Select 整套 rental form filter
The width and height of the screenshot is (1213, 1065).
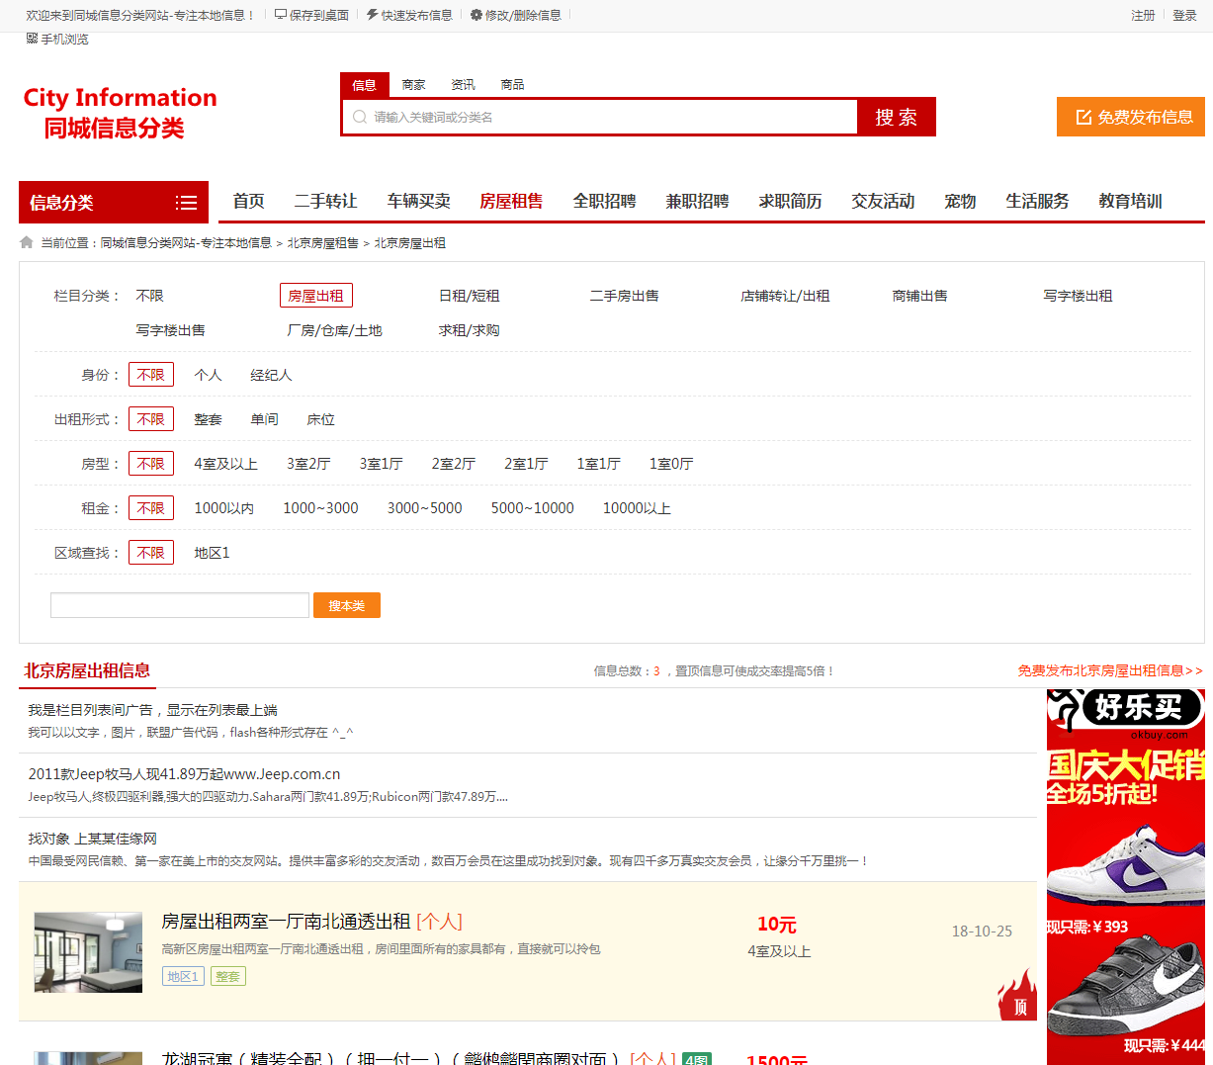pos(208,419)
